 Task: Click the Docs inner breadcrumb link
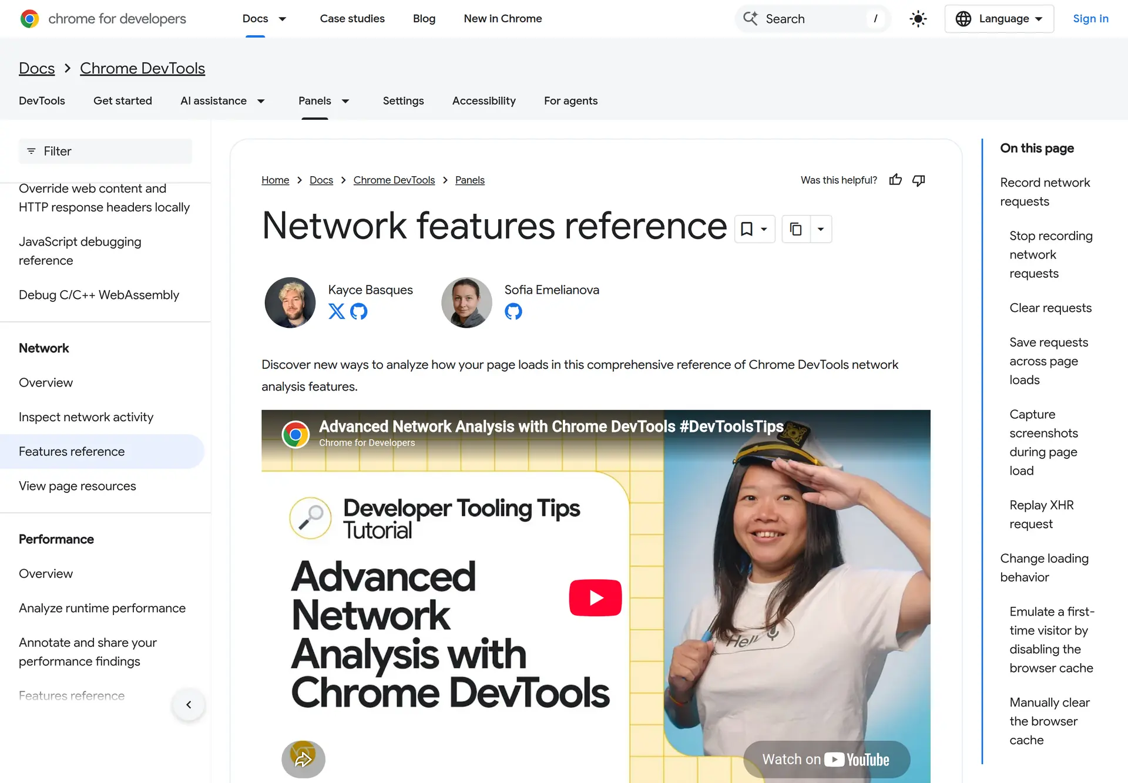click(321, 180)
